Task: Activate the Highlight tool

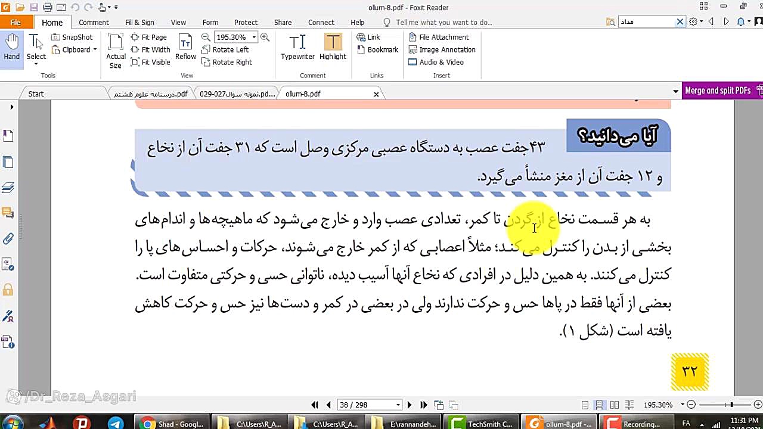Action: [x=333, y=48]
